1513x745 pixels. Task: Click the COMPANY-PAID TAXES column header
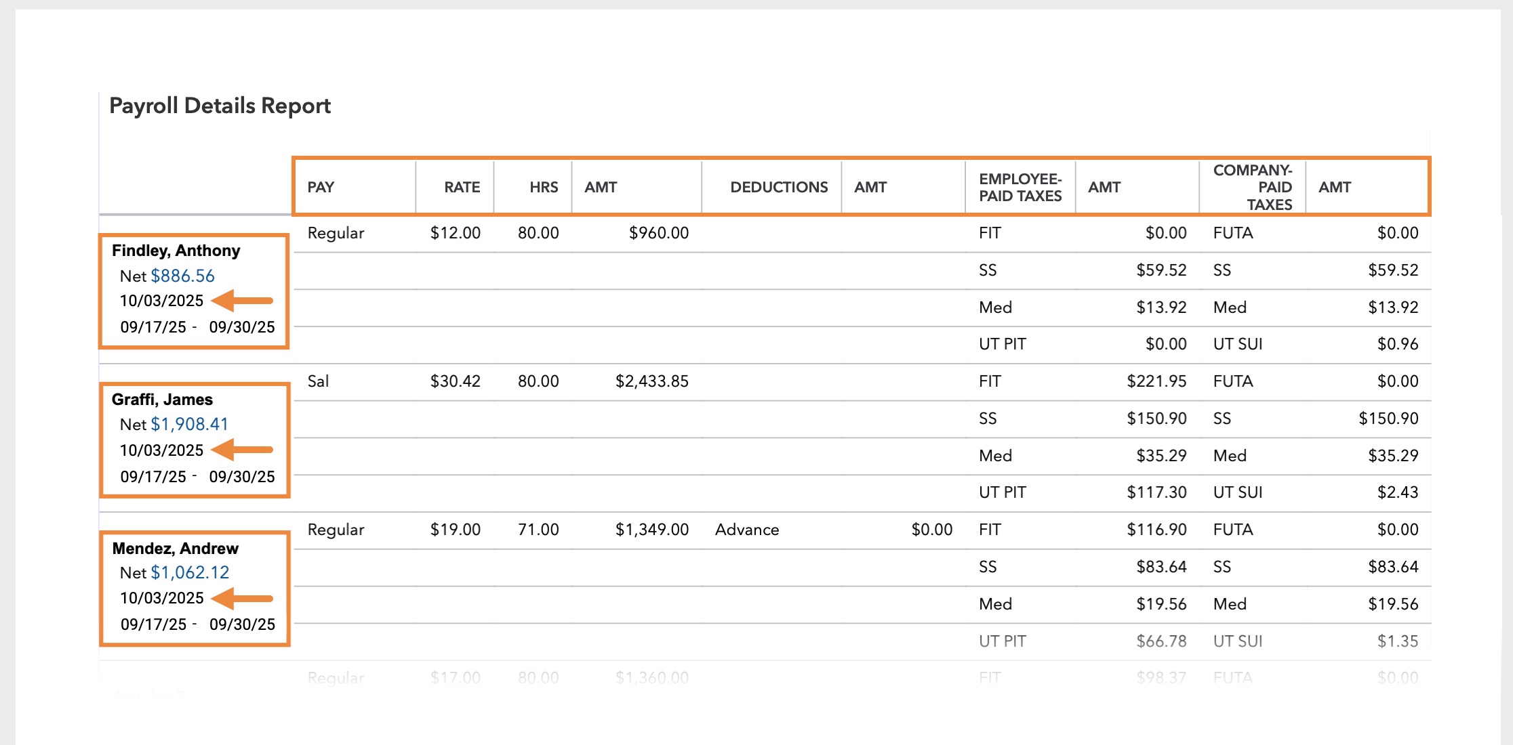[x=1253, y=188]
